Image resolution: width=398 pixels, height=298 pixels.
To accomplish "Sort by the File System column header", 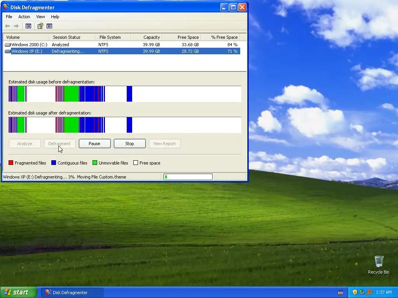I will 113,37.
